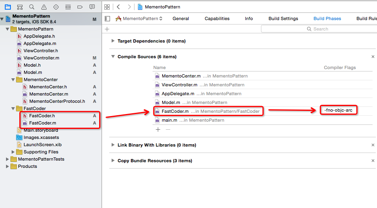377x208 pixels.
Task: Expand the Products group
Action: click(7, 166)
